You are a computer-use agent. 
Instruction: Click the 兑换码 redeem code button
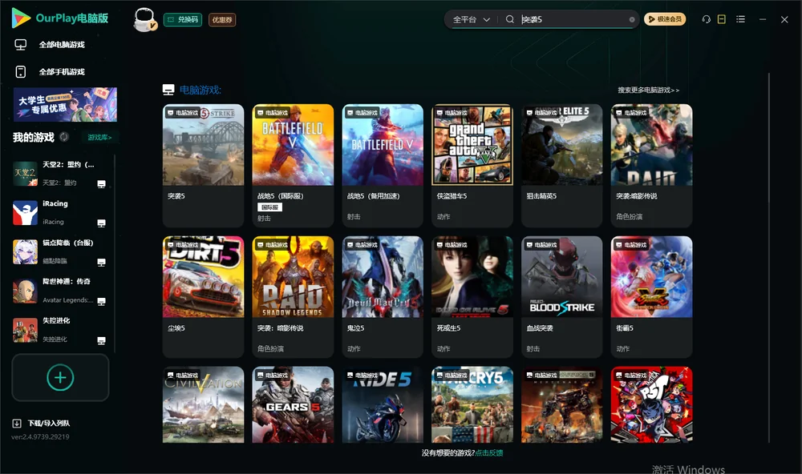pyautogui.click(x=183, y=20)
